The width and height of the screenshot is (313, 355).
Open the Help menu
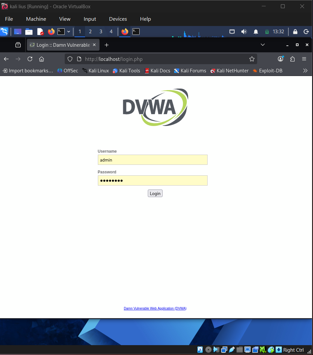click(145, 19)
